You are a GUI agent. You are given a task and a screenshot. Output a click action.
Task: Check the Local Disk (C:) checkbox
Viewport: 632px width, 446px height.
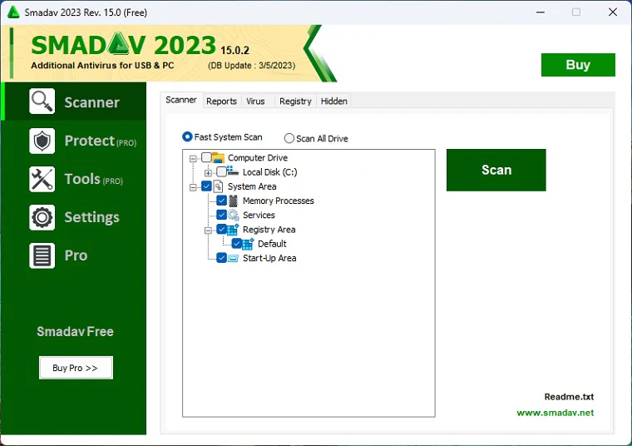coord(221,172)
